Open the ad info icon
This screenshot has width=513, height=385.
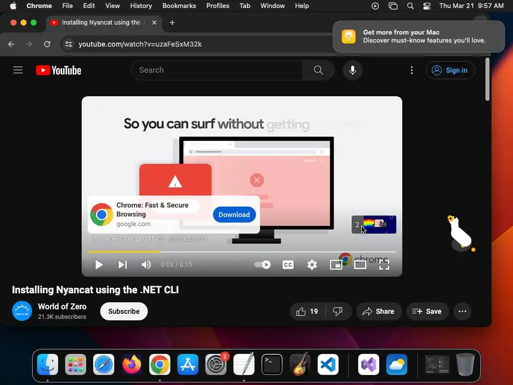point(161,239)
